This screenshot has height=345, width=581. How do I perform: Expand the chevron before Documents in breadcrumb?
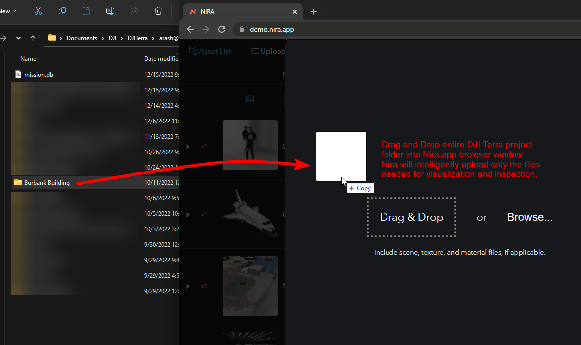61,38
